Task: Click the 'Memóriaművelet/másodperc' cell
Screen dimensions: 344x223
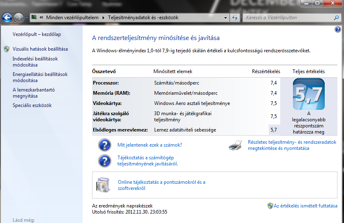Action: pos(186,93)
